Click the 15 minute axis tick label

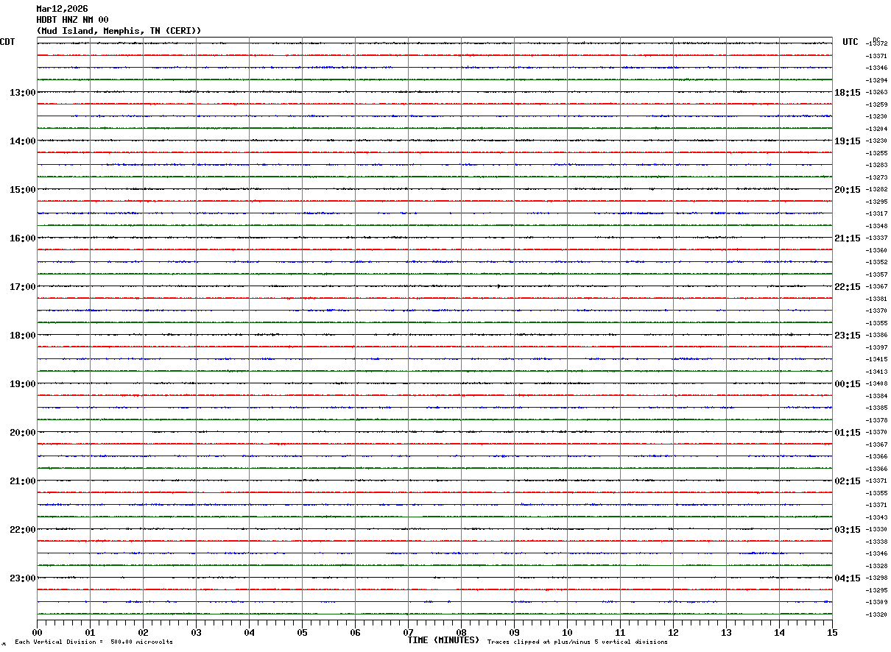[832, 632]
